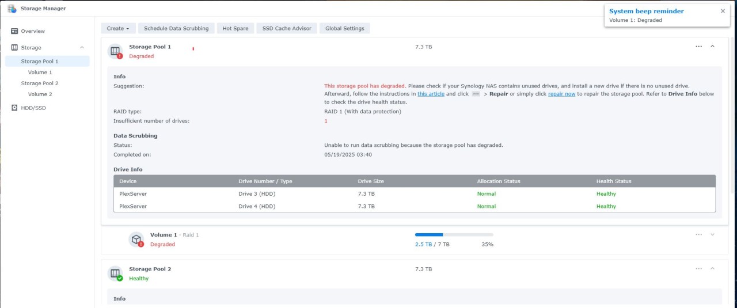This screenshot has width=737, height=308.
Task: Click the healthy Storage Pool 2 icon
Action: [x=115, y=273]
